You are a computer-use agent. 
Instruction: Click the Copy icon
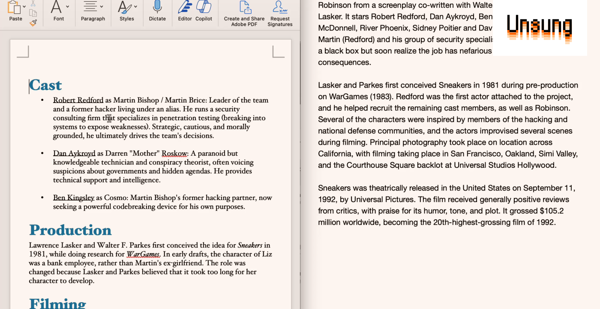tap(33, 13)
